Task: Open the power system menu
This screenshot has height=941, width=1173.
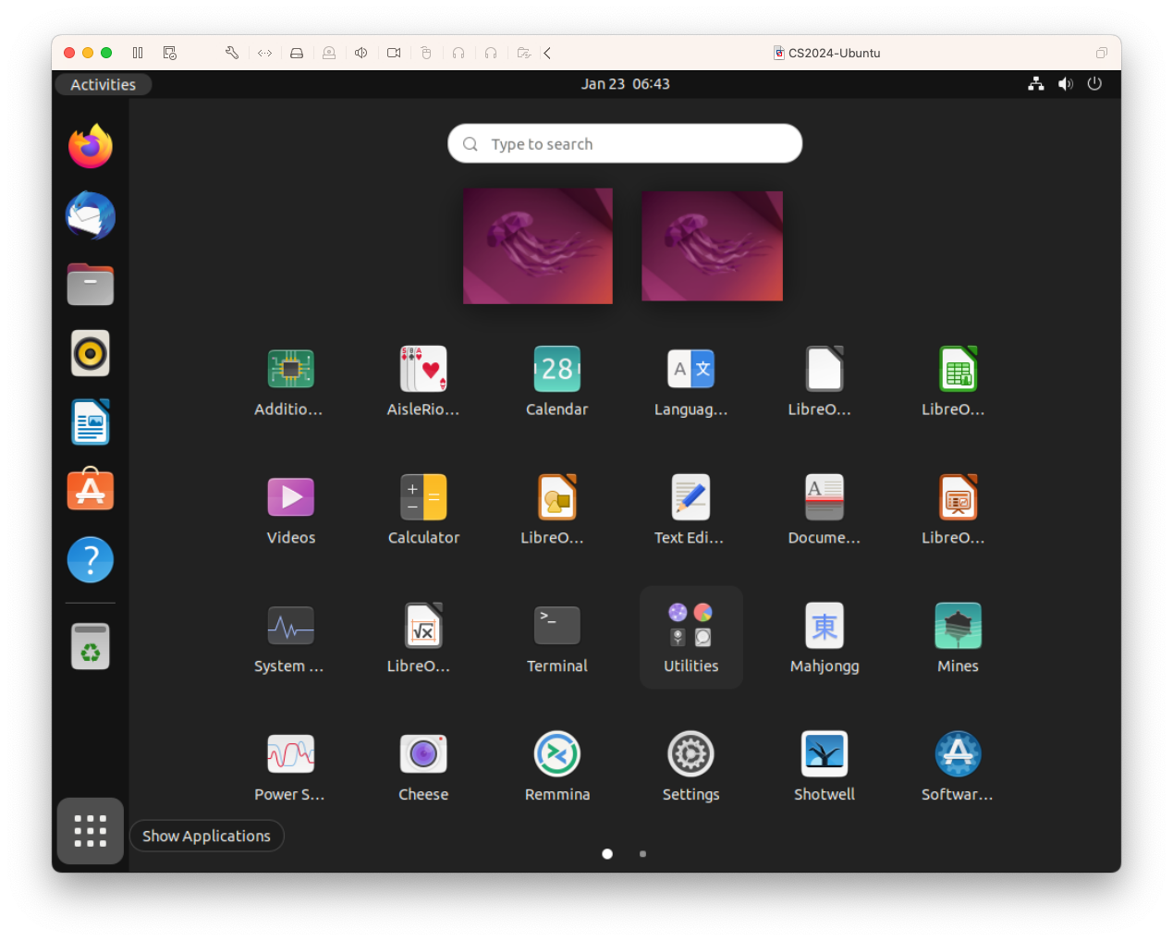Action: coord(1094,84)
